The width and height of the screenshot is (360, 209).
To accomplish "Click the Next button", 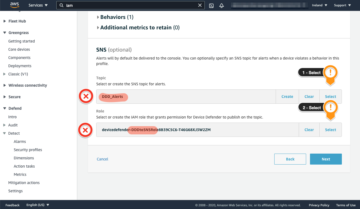I will tap(326, 159).
